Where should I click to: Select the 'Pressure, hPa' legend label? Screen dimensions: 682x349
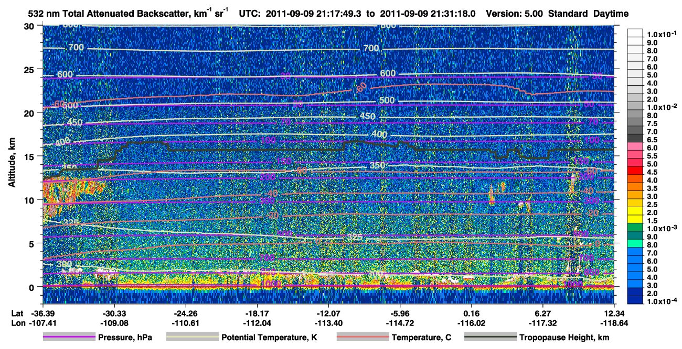(125, 338)
